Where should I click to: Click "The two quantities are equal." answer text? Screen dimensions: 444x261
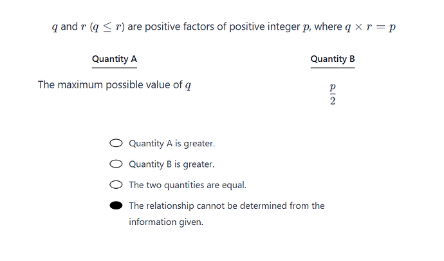[188, 185]
